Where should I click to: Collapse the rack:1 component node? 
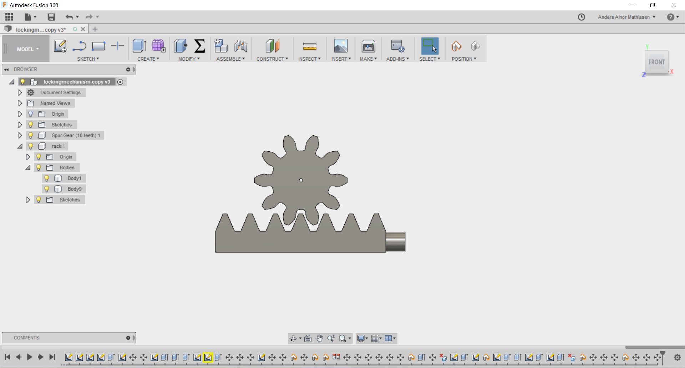[x=20, y=146]
